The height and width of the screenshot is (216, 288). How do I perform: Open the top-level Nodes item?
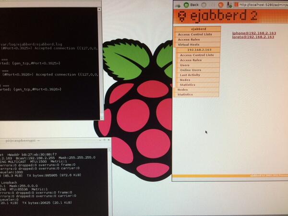182,90
